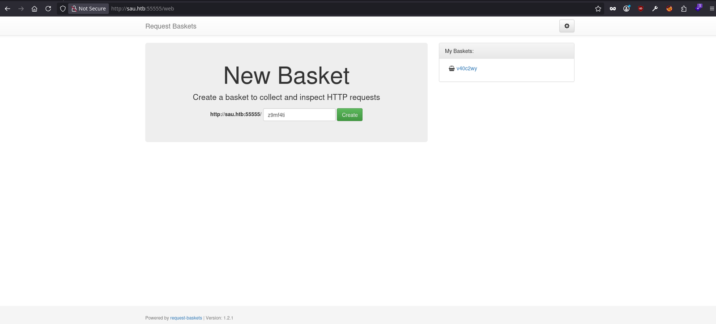Bookmark this page with the star icon
Viewport: 716px width, 324px height.
tap(598, 8)
